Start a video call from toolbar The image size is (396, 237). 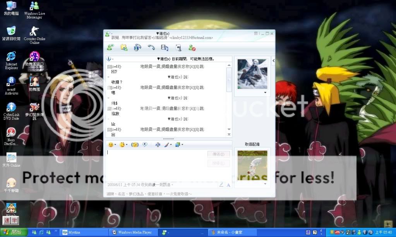pos(137,47)
